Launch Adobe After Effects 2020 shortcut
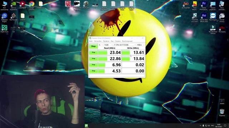 204,17
